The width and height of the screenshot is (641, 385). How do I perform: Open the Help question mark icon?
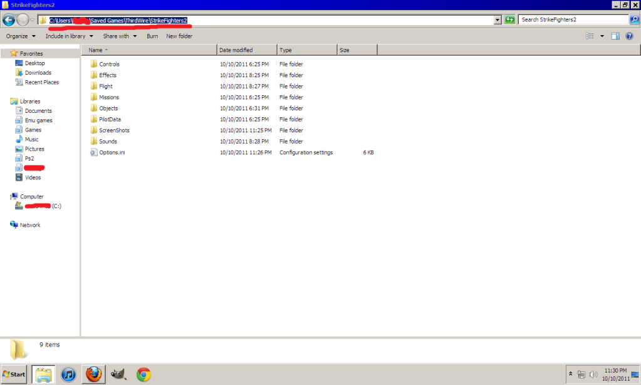[630, 36]
